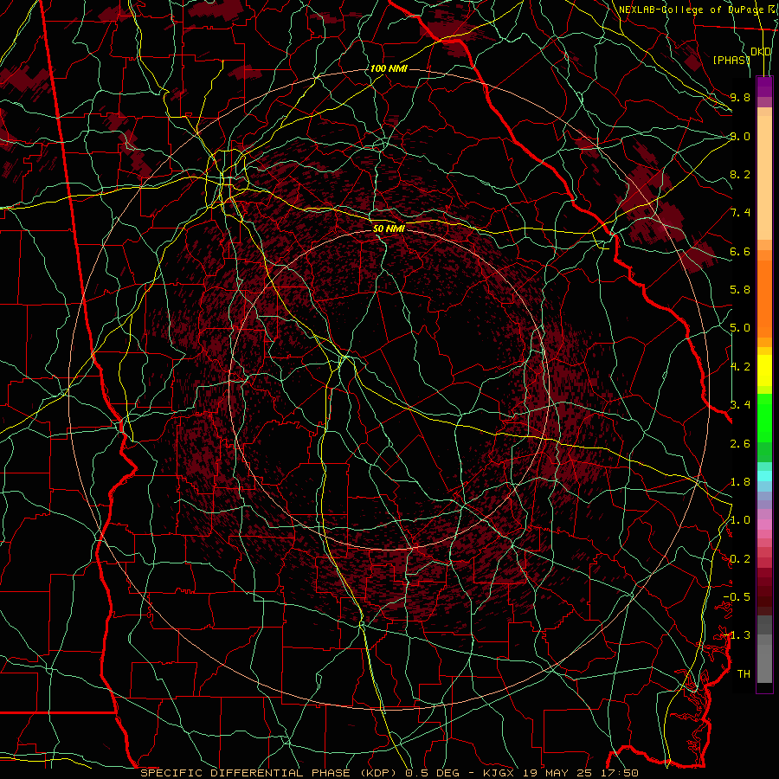Click the TH threshold label
Viewport: 779px width, 779px height.
coord(744,674)
